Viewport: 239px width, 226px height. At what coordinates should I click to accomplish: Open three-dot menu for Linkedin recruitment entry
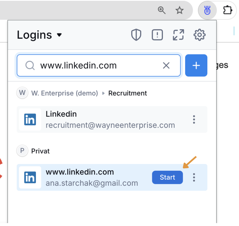click(194, 119)
